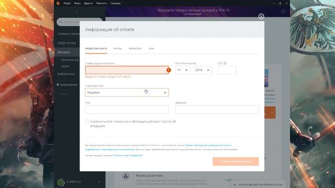The height and width of the screenshot is (188, 335).
Task: Click the paratrooper uniform item icon
Action: 126,177
